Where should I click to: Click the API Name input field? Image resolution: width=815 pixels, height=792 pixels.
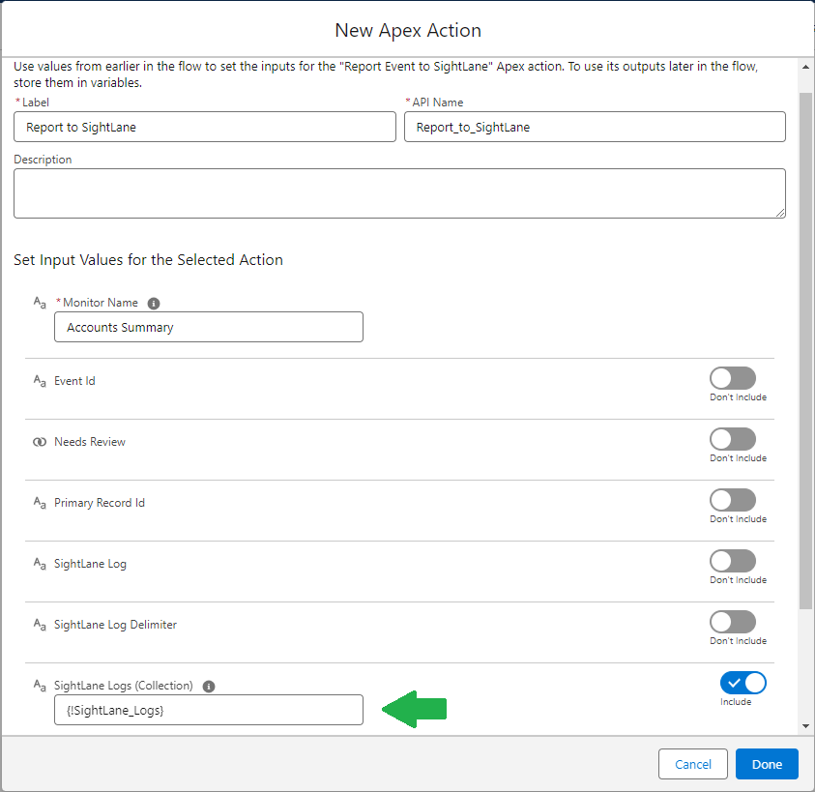(595, 127)
